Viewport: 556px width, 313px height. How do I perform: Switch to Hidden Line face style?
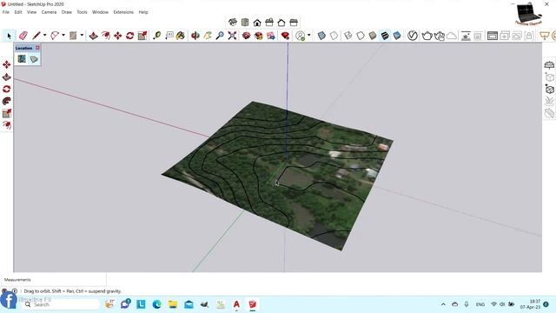(361, 36)
